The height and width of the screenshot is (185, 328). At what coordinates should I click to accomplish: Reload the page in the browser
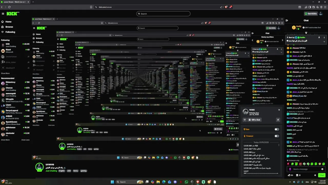[9, 7]
